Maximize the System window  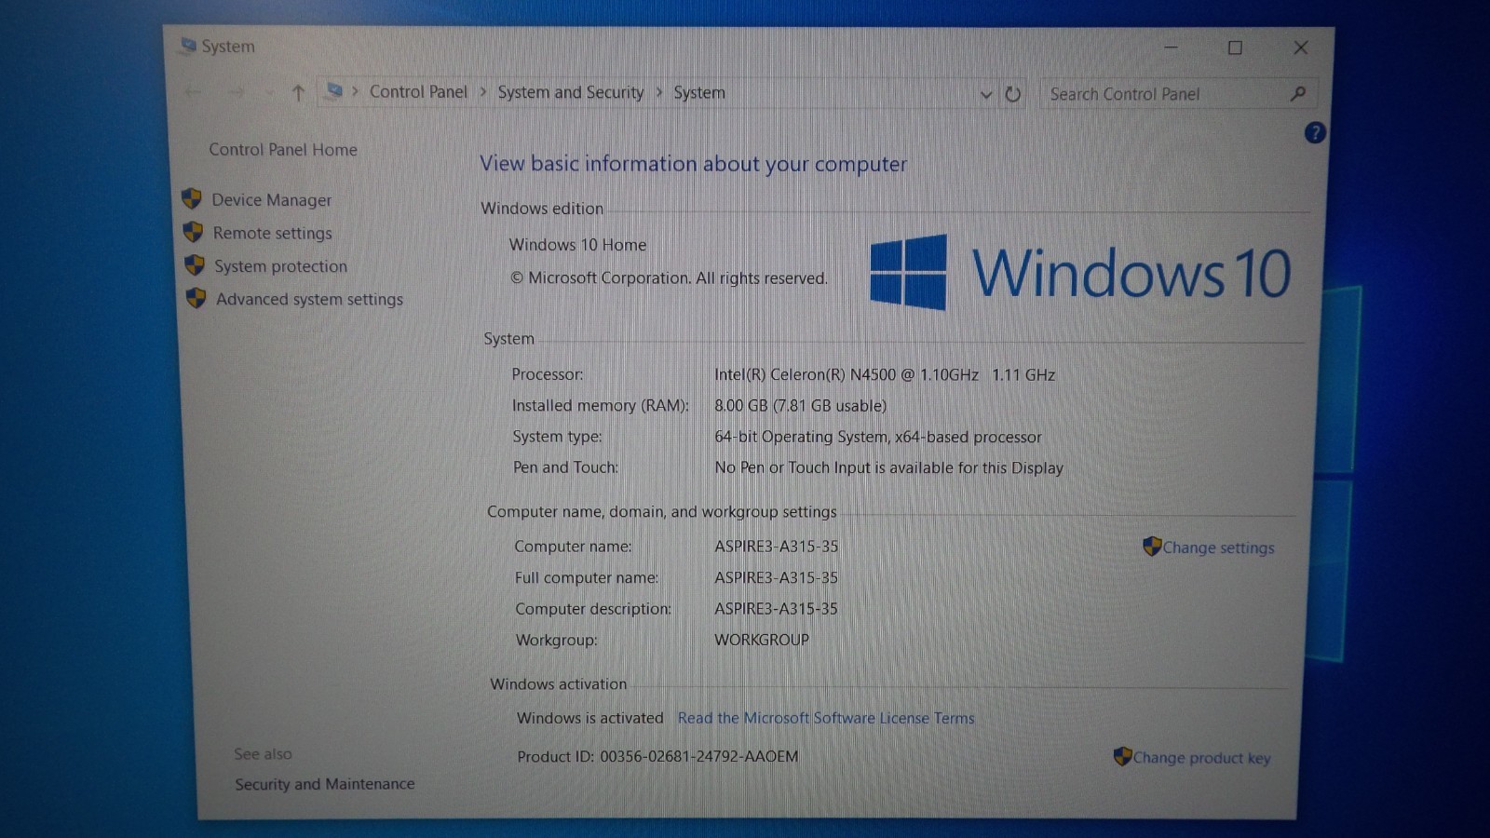click(1235, 47)
